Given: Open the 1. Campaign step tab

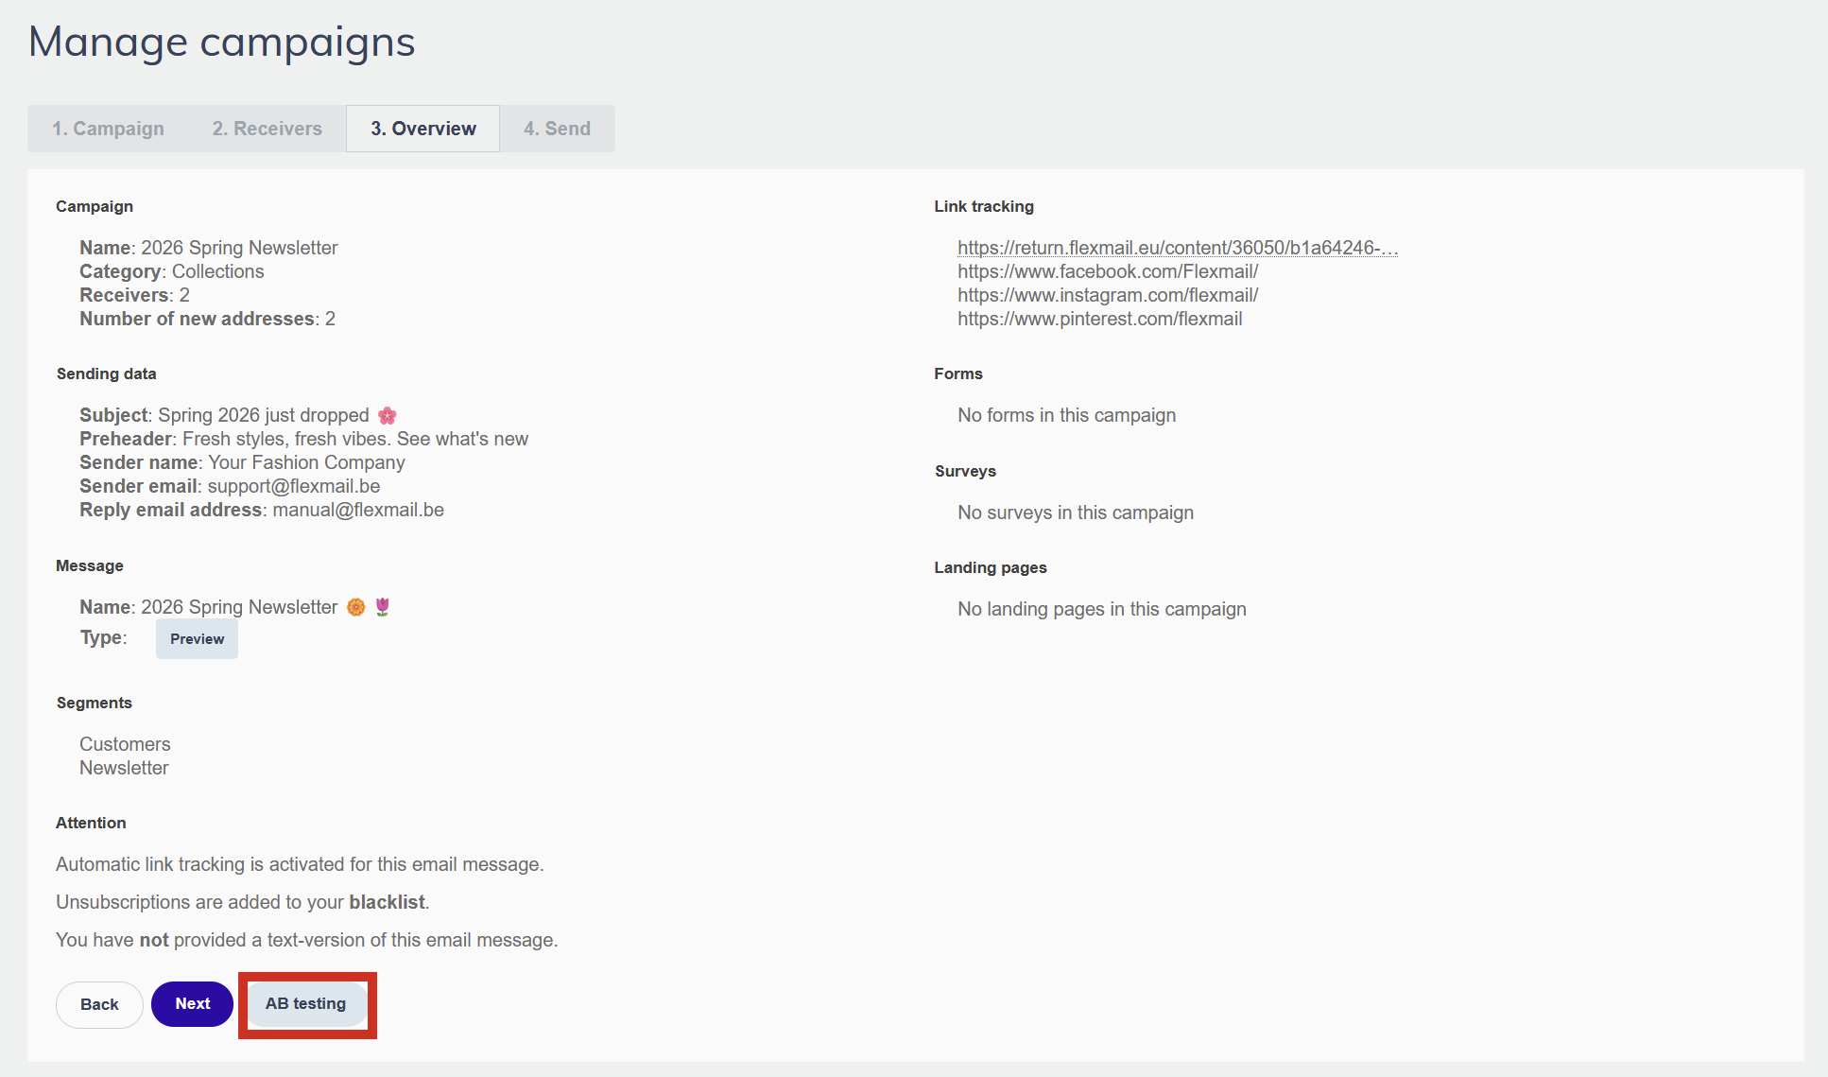Looking at the screenshot, I should [108, 129].
